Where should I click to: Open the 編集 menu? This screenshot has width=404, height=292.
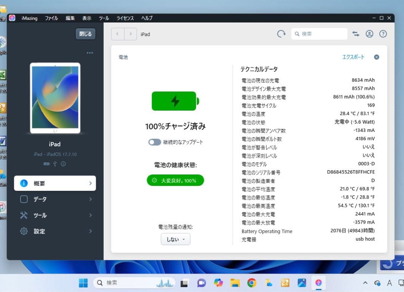70,18
